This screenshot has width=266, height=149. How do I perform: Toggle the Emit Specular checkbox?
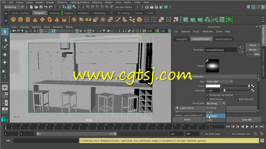tap(237, 99)
